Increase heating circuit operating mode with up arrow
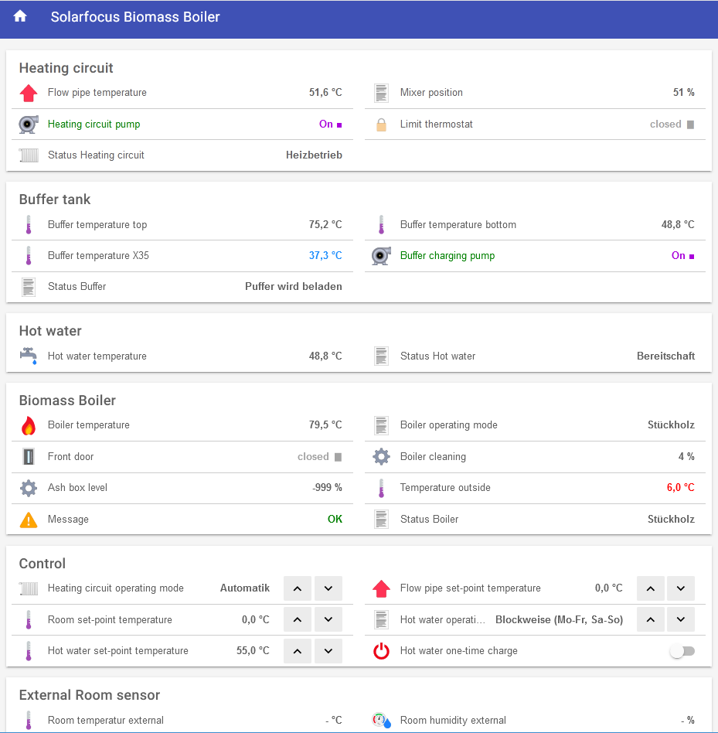Image resolution: width=718 pixels, height=733 pixels. pyautogui.click(x=298, y=588)
